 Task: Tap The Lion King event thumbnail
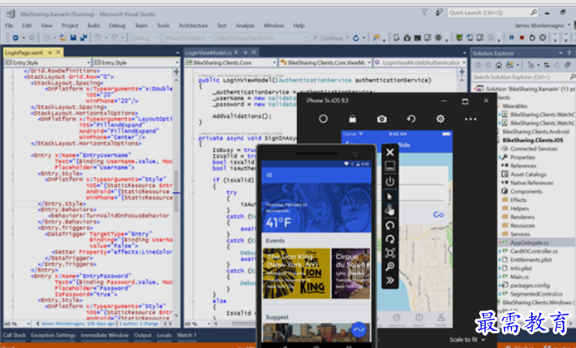296,273
